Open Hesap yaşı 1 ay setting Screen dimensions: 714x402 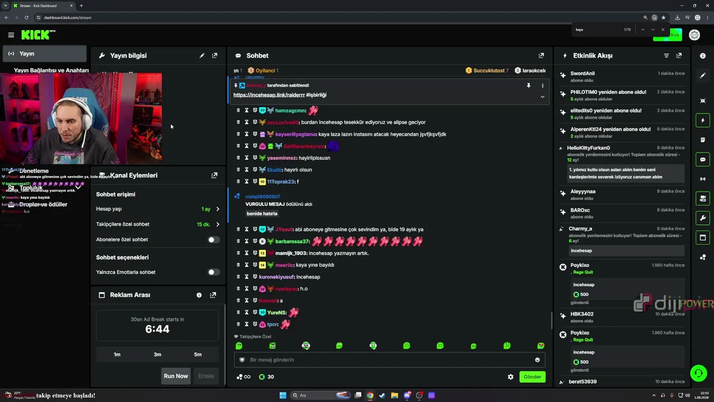point(158,209)
